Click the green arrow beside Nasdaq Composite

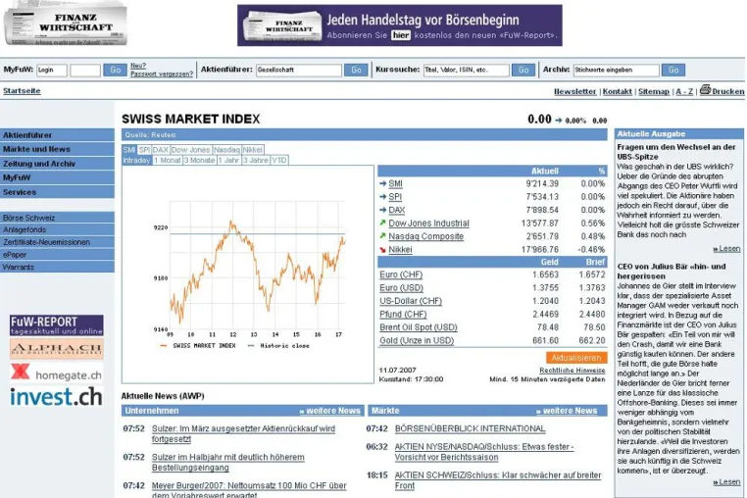click(x=382, y=236)
